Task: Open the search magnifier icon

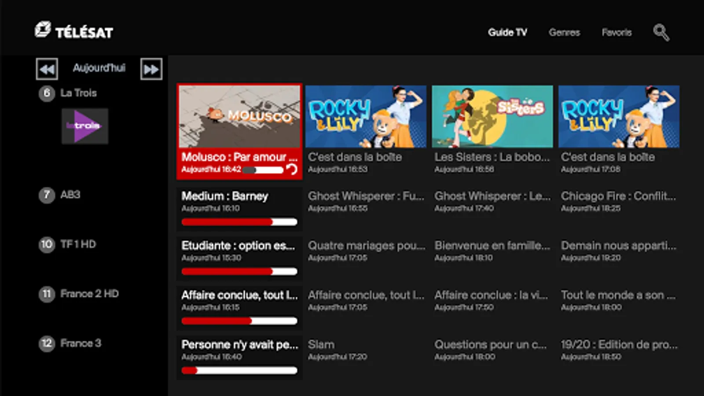Action: [x=661, y=32]
